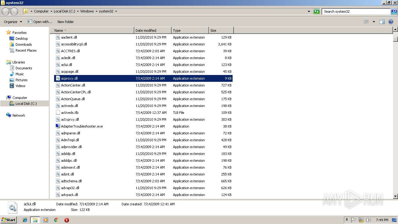Viewport: 398px width, 224px height.
Task: Select the accessibilitycpl.dll file
Action: [x=143, y=44]
